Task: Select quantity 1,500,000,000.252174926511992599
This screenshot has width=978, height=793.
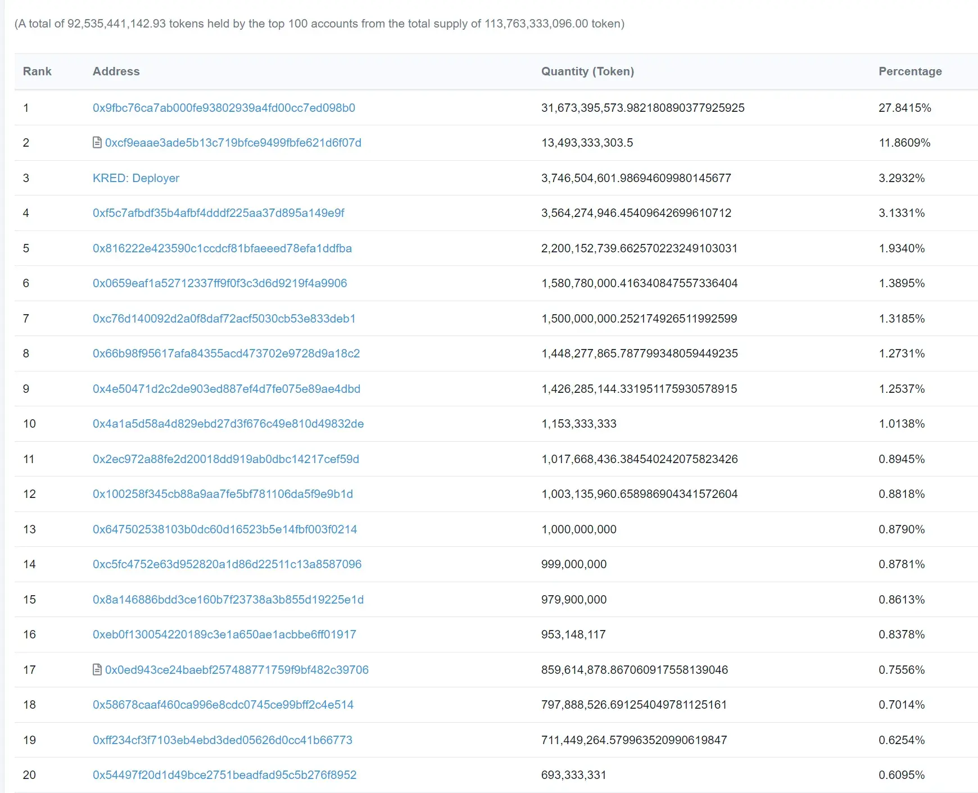Action: click(x=639, y=318)
